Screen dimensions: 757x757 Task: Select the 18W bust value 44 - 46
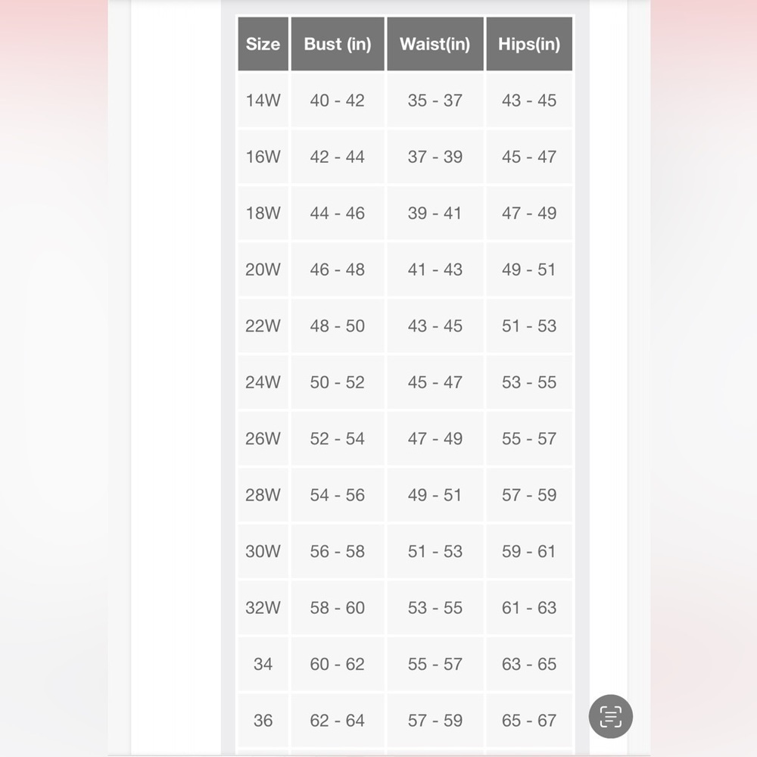tap(338, 213)
